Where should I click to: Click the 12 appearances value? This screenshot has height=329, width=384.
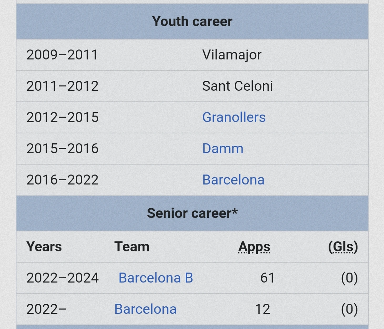(x=262, y=309)
